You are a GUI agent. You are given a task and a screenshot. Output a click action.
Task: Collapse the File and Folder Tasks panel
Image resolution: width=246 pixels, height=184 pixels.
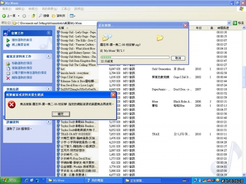pos(49,56)
